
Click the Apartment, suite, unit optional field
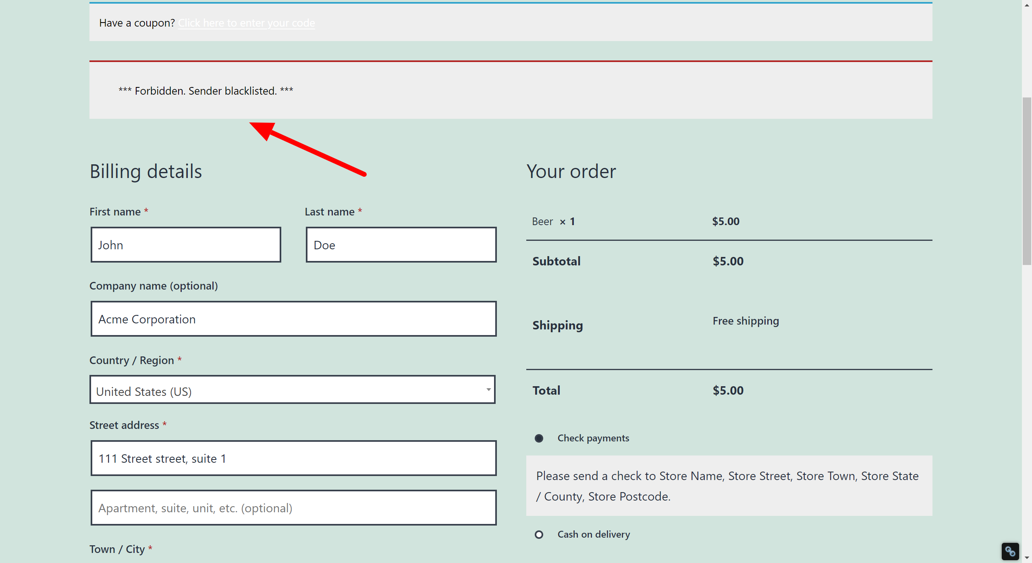click(x=293, y=508)
